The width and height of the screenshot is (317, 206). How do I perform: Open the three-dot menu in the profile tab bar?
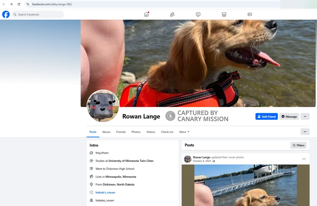pyautogui.click(x=305, y=132)
